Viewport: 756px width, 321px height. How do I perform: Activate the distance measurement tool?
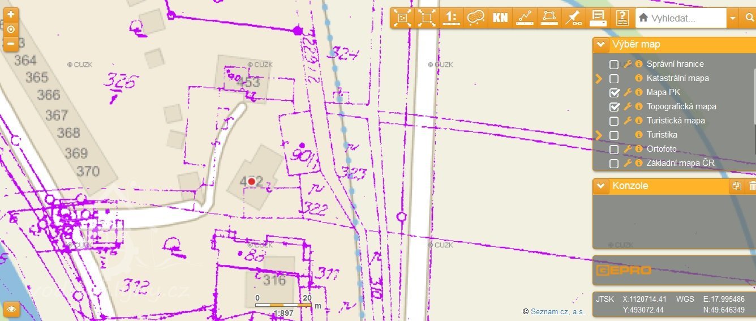525,18
